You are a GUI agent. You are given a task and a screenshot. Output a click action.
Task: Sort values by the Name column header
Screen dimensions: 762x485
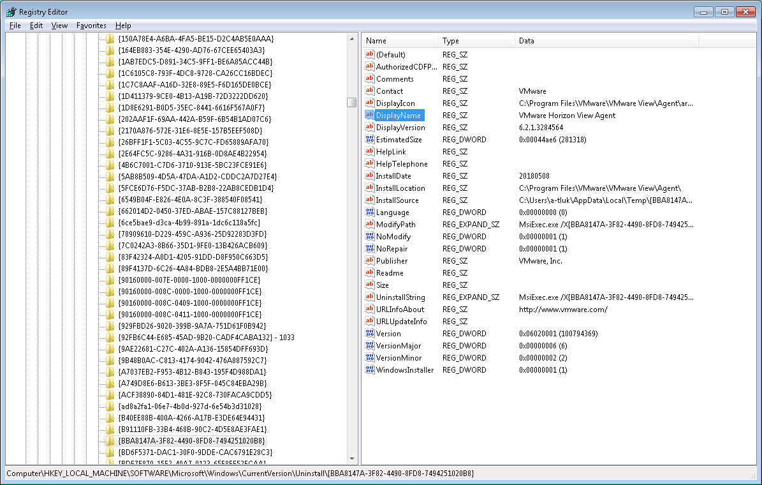coord(400,41)
